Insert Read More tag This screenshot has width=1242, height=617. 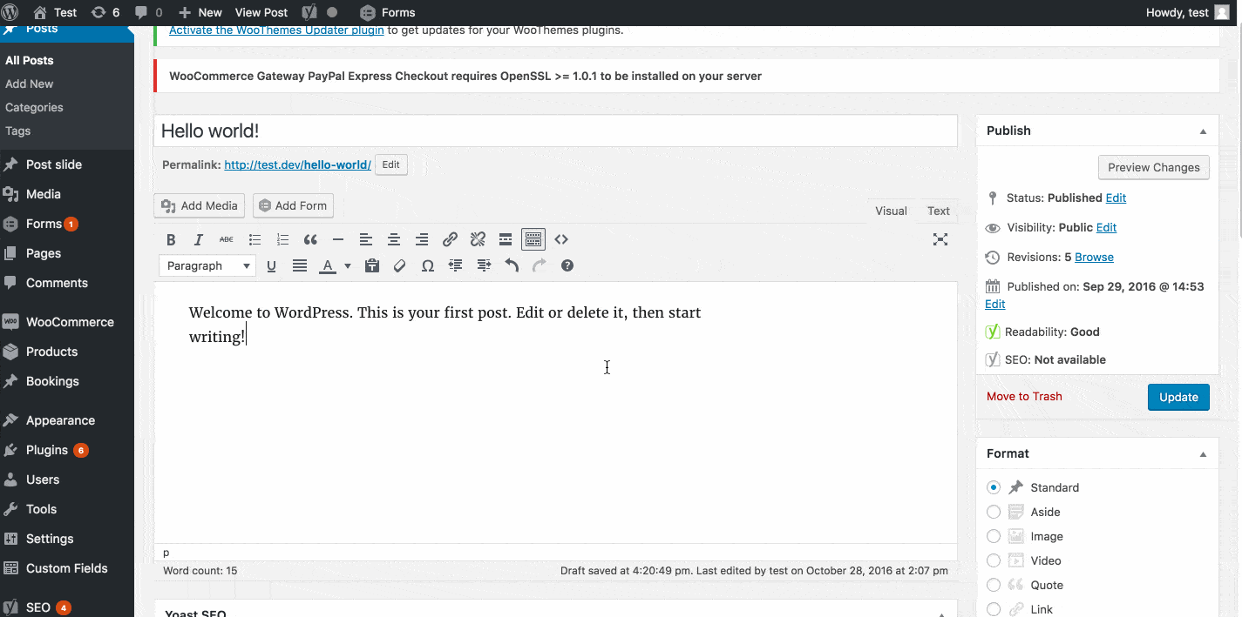[506, 239]
